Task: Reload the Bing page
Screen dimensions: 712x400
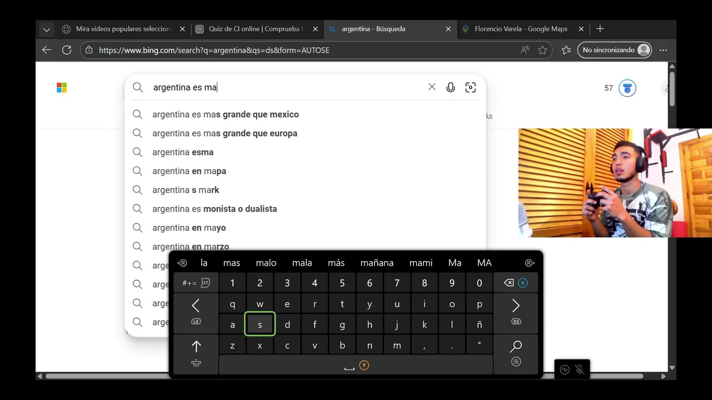Action: point(67,50)
